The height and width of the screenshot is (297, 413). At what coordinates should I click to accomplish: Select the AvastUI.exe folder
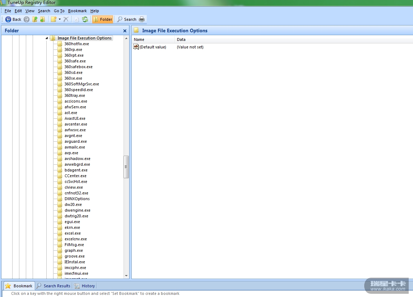click(75, 118)
